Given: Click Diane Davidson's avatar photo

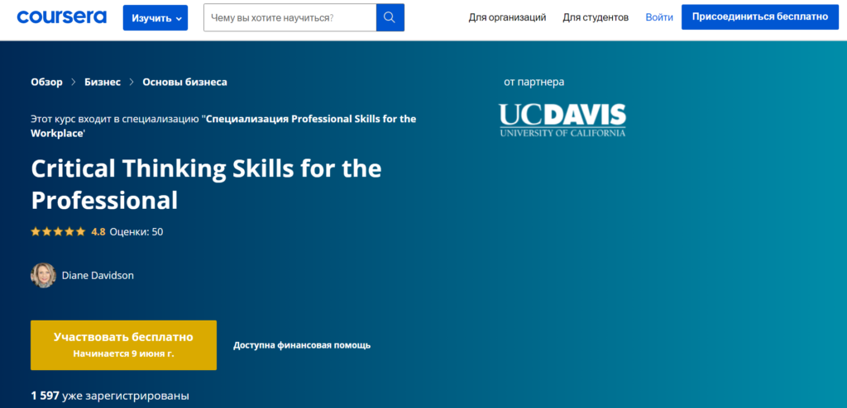Looking at the screenshot, I should click(43, 275).
